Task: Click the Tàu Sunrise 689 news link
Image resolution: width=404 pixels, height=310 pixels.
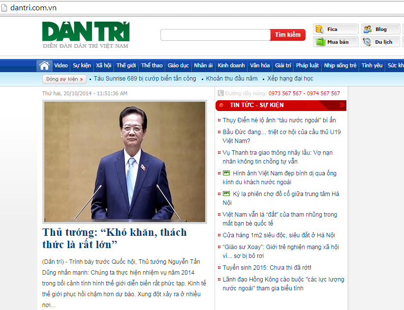Action: [x=145, y=79]
